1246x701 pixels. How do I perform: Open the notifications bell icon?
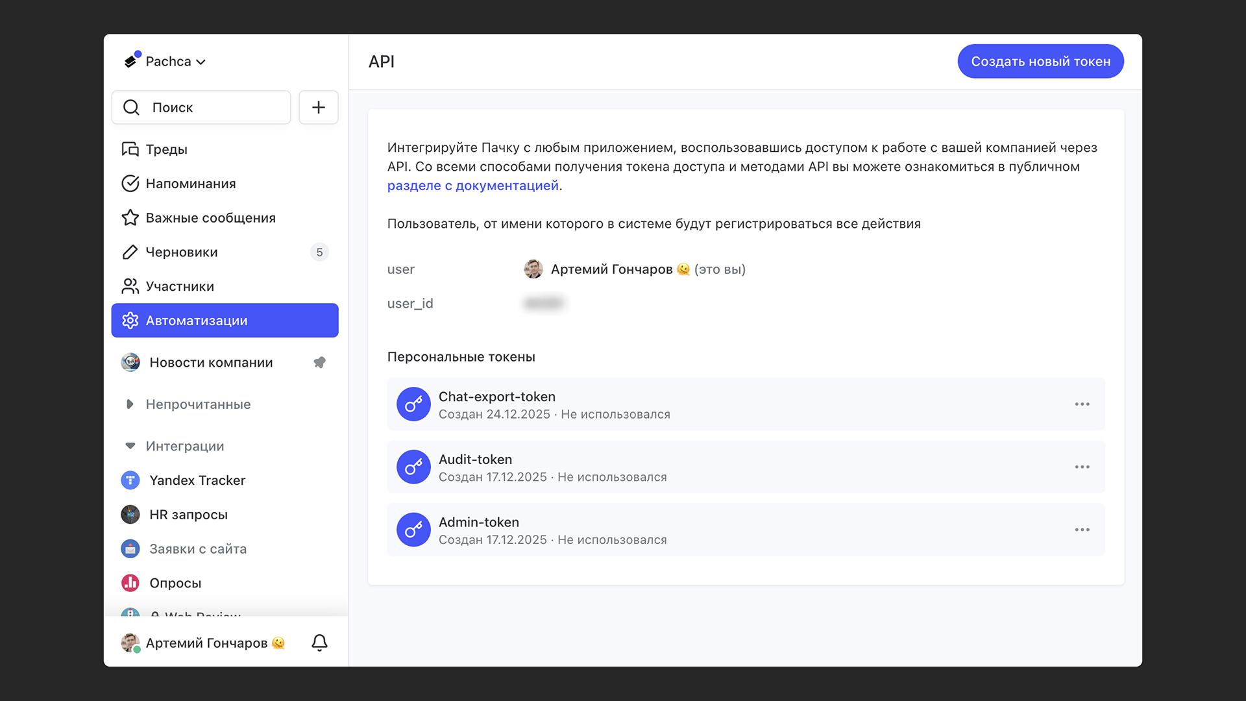tap(319, 643)
